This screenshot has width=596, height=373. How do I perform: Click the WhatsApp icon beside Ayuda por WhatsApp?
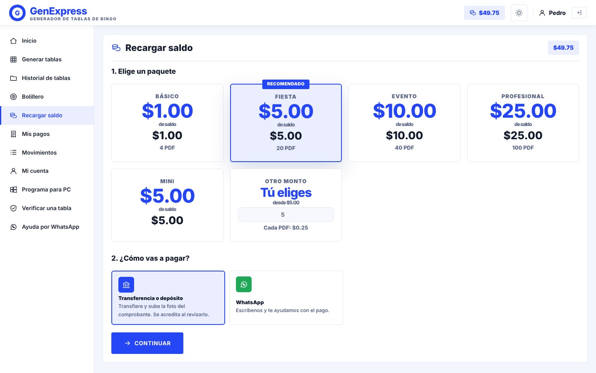coord(14,227)
